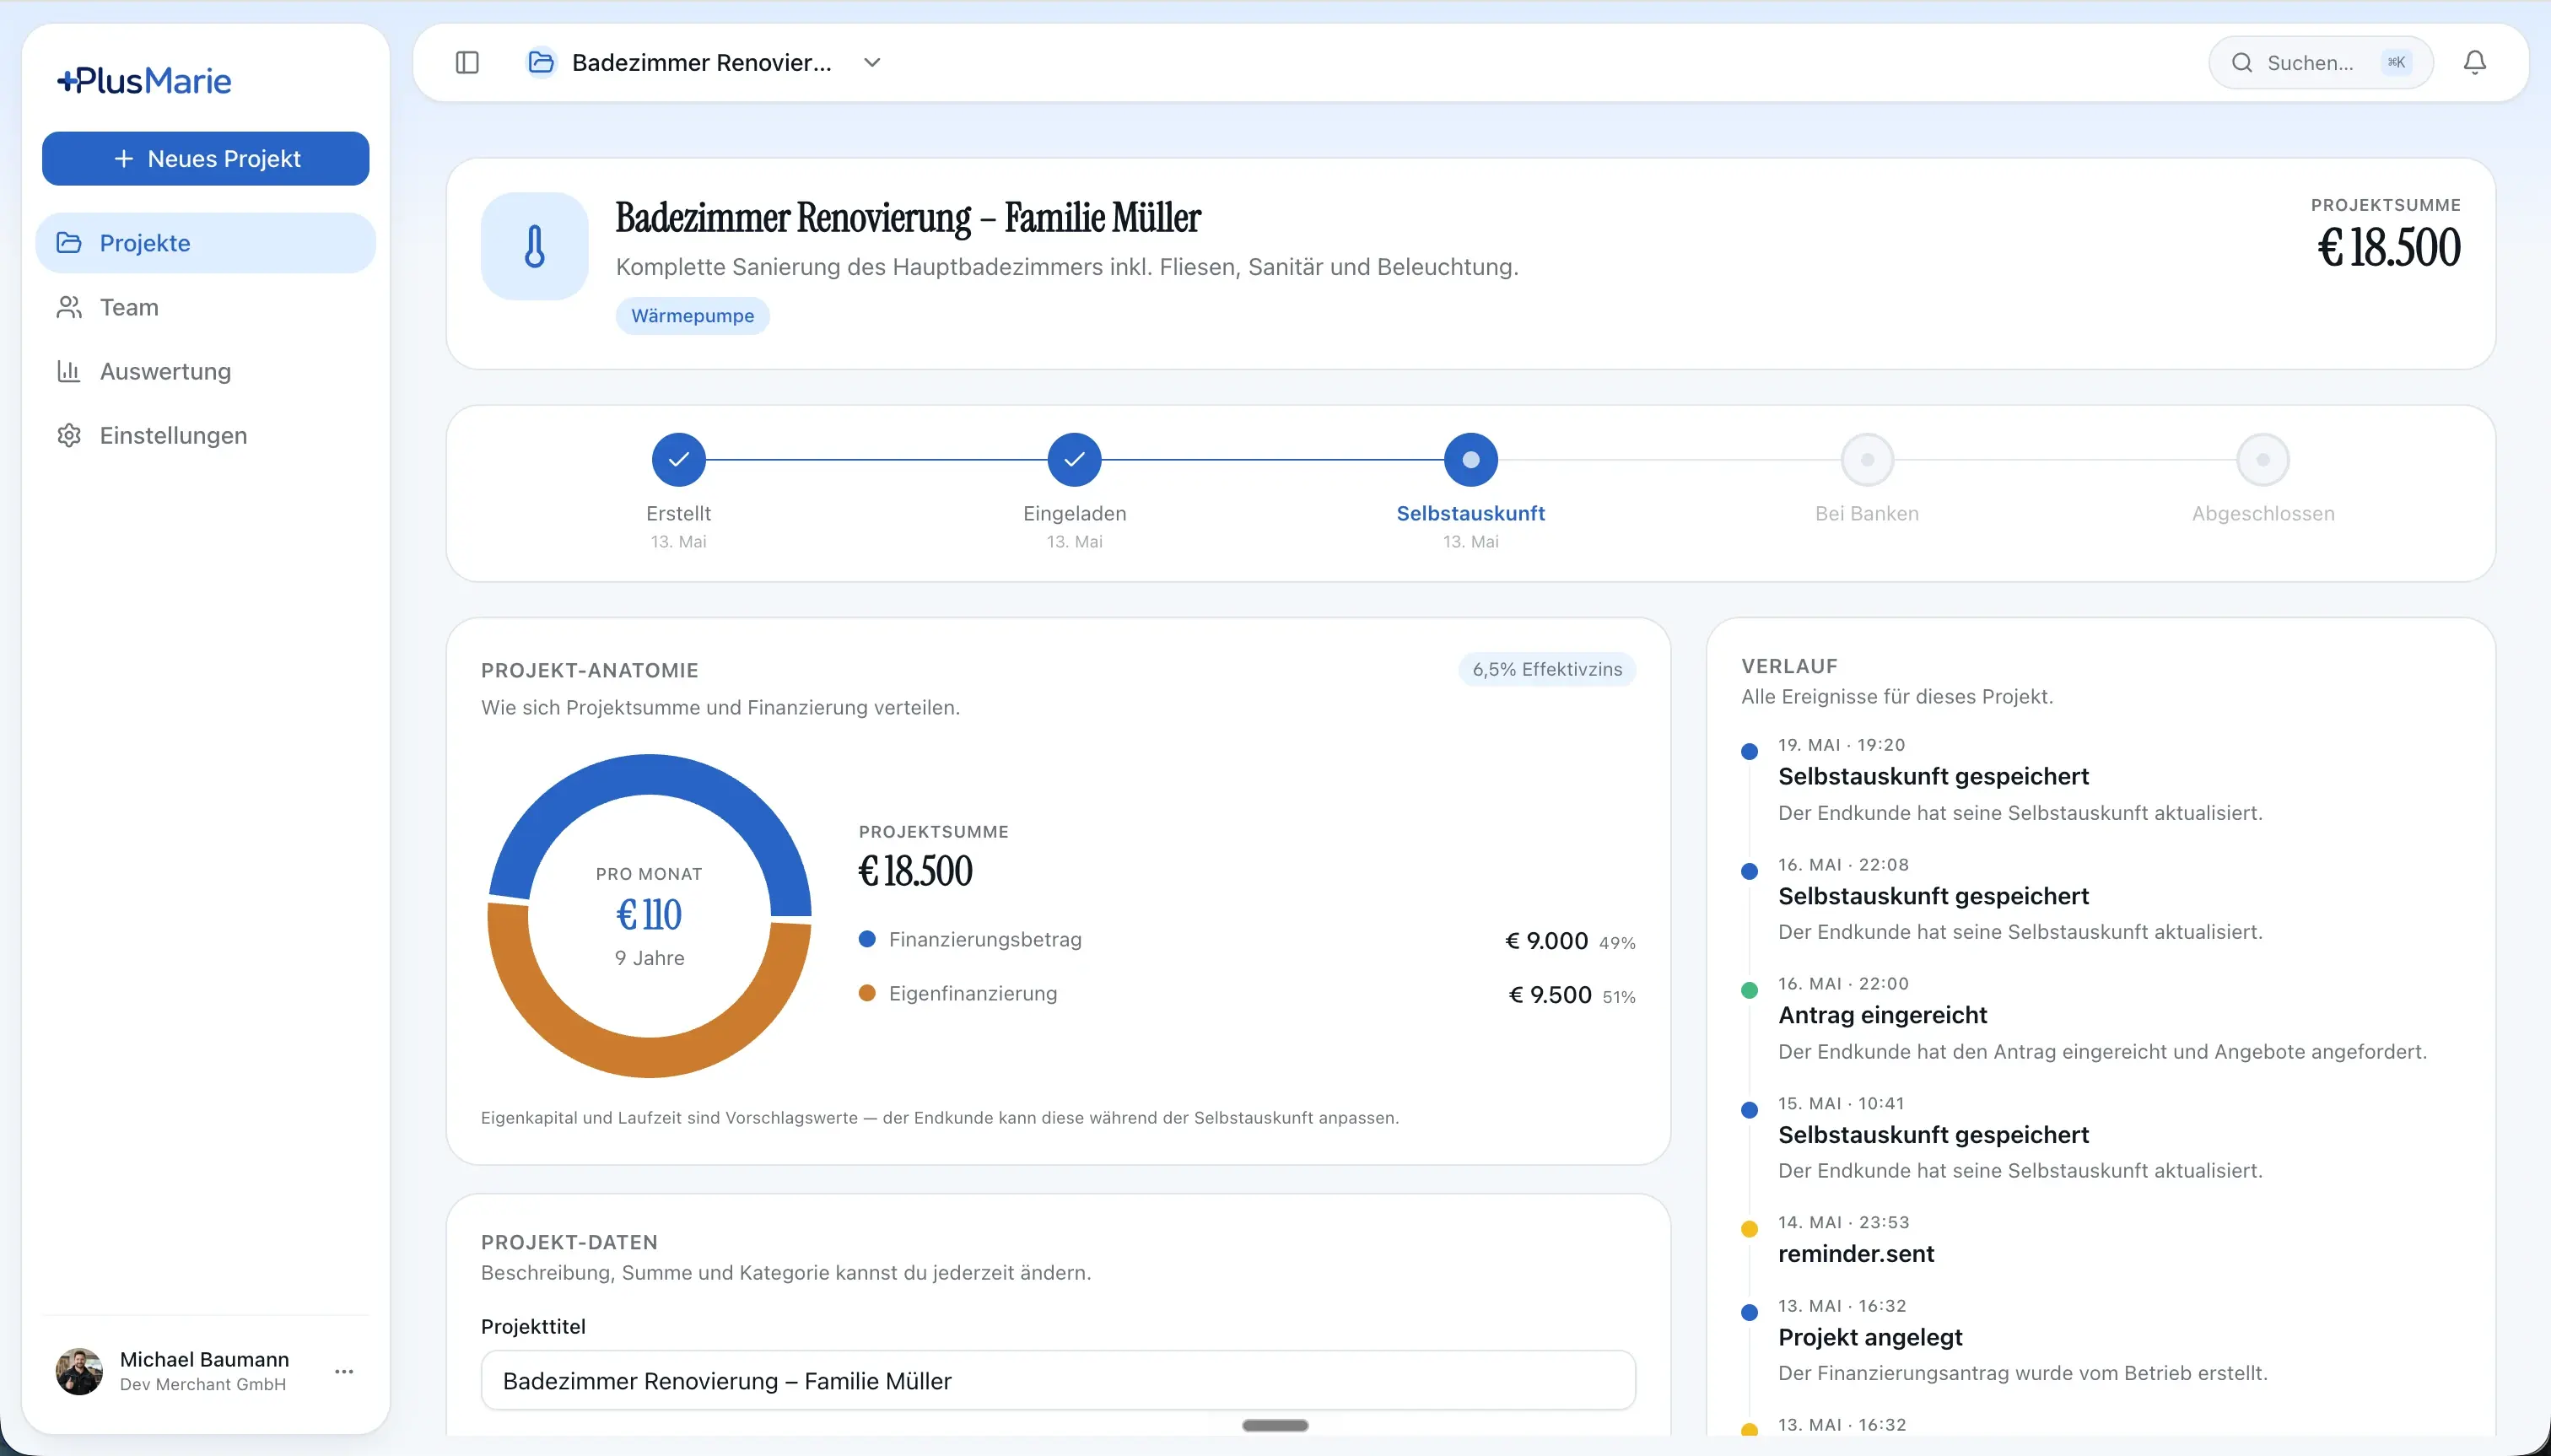
Task: Click the Antrag eingereicht event title
Action: click(x=1882, y=1015)
